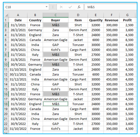
Task: Click the Kohl's cell in row 15
Action: [56, 89]
